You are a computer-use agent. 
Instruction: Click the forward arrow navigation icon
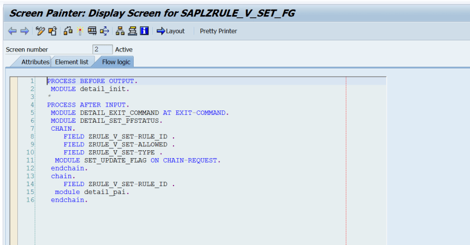point(25,31)
